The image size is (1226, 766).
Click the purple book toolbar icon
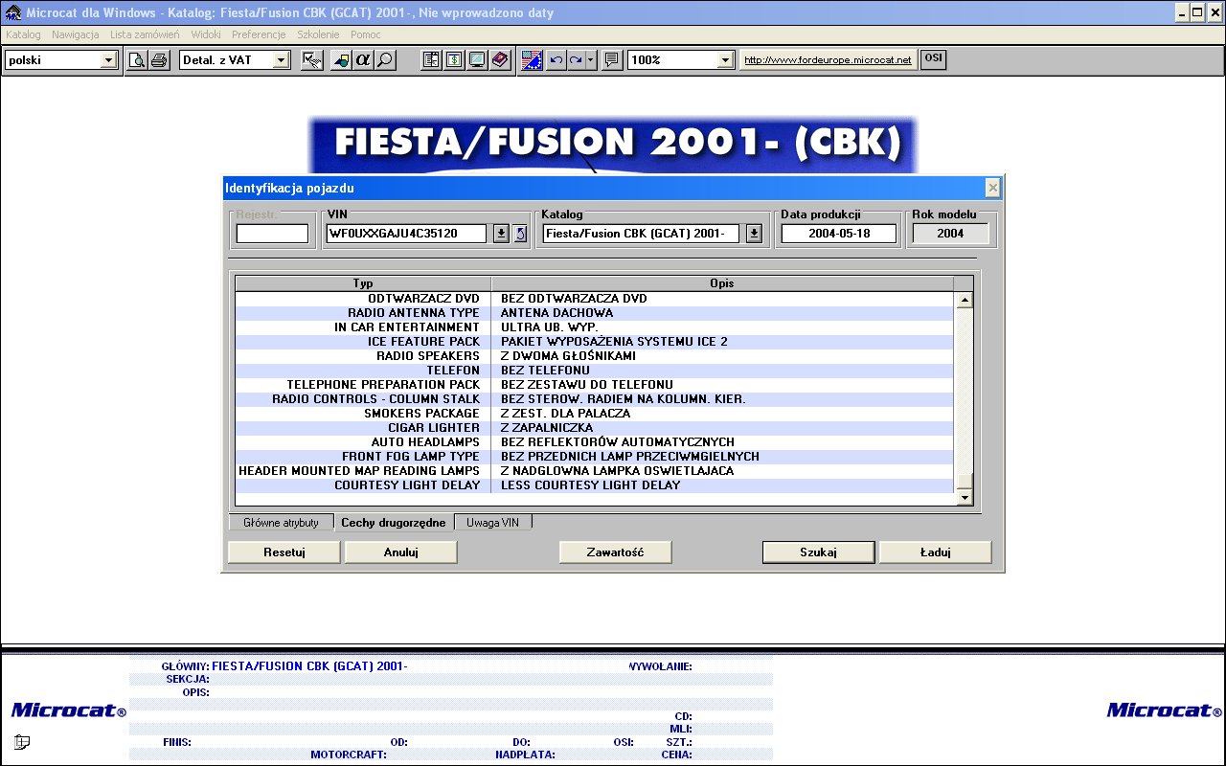[x=499, y=60]
